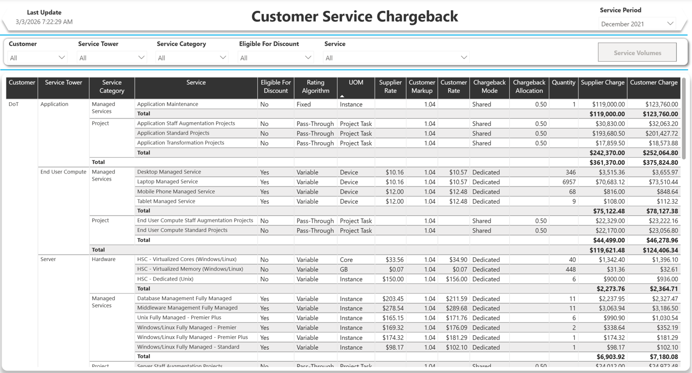Image resolution: width=692 pixels, height=373 pixels.
Task: Click the Quantity column header
Action: pos(564,83)
